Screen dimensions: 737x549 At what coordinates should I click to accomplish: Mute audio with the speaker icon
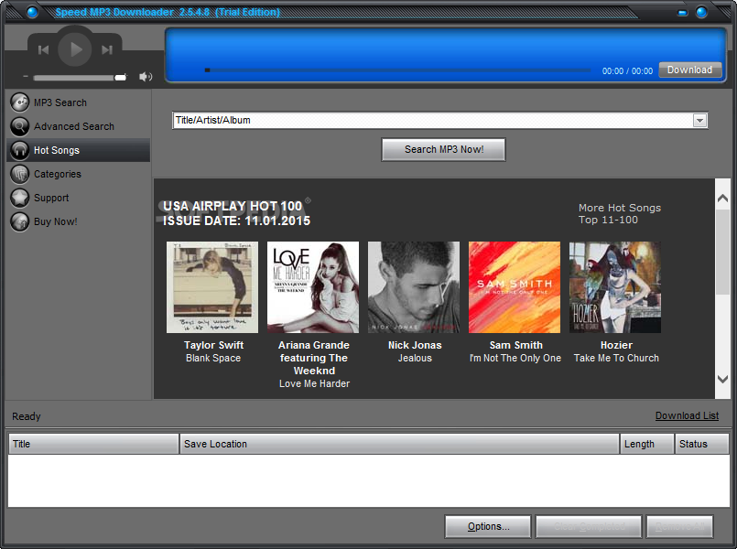[146, 77]
